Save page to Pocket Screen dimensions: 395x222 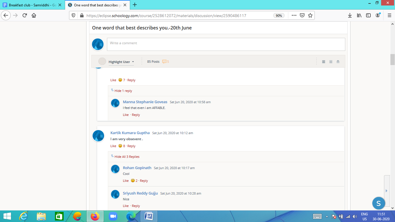tap(302, 16)
